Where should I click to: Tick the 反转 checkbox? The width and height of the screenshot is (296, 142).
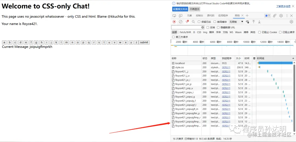[x=208, y=28]
